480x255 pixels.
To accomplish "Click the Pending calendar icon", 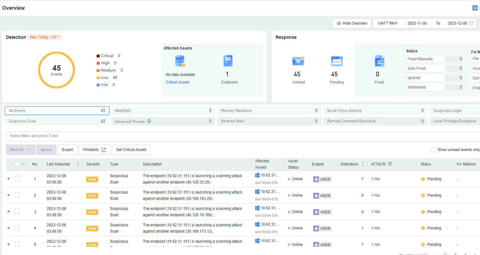I will pyautogui.click(x=337, y=61).
